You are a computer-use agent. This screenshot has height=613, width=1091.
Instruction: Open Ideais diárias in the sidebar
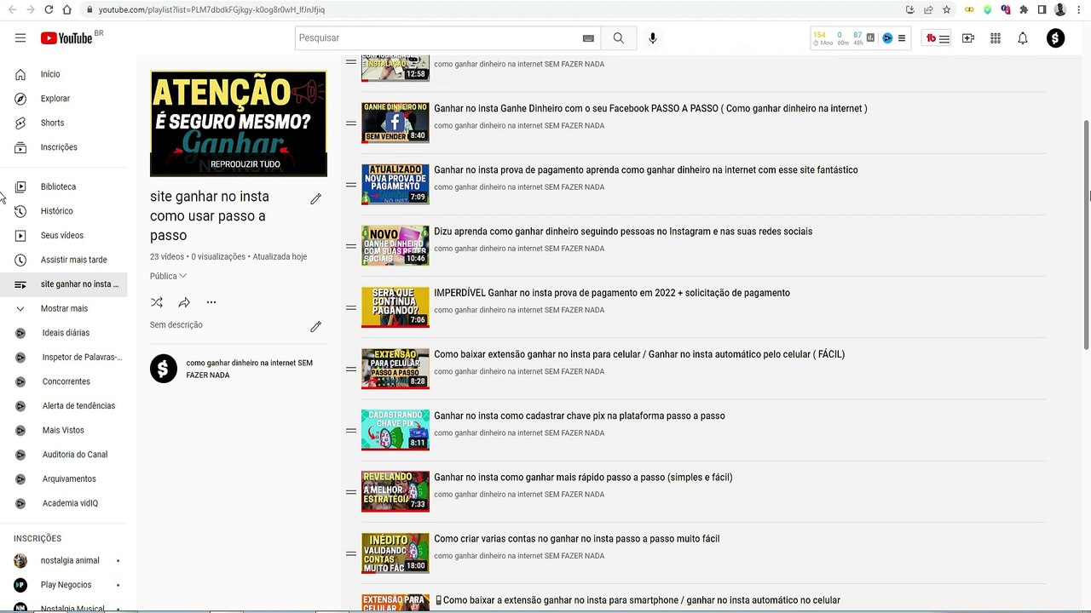(64, 333)
